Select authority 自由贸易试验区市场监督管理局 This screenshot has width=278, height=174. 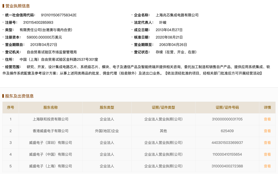[x=51, y=52]
